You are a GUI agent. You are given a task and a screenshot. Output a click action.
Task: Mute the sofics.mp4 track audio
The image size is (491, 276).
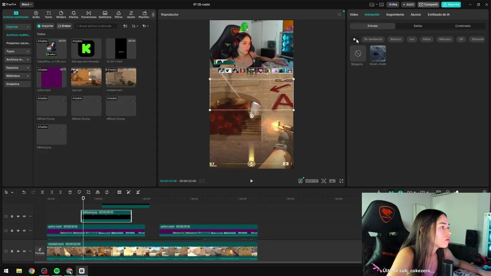(24, 230)
